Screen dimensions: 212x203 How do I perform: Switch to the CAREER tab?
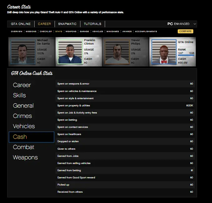pyautogui.click(x=44, y=24)
